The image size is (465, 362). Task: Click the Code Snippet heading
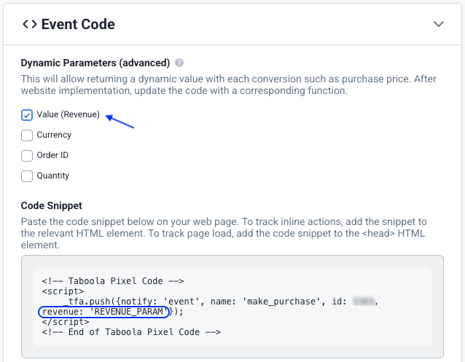pos(51,206)
